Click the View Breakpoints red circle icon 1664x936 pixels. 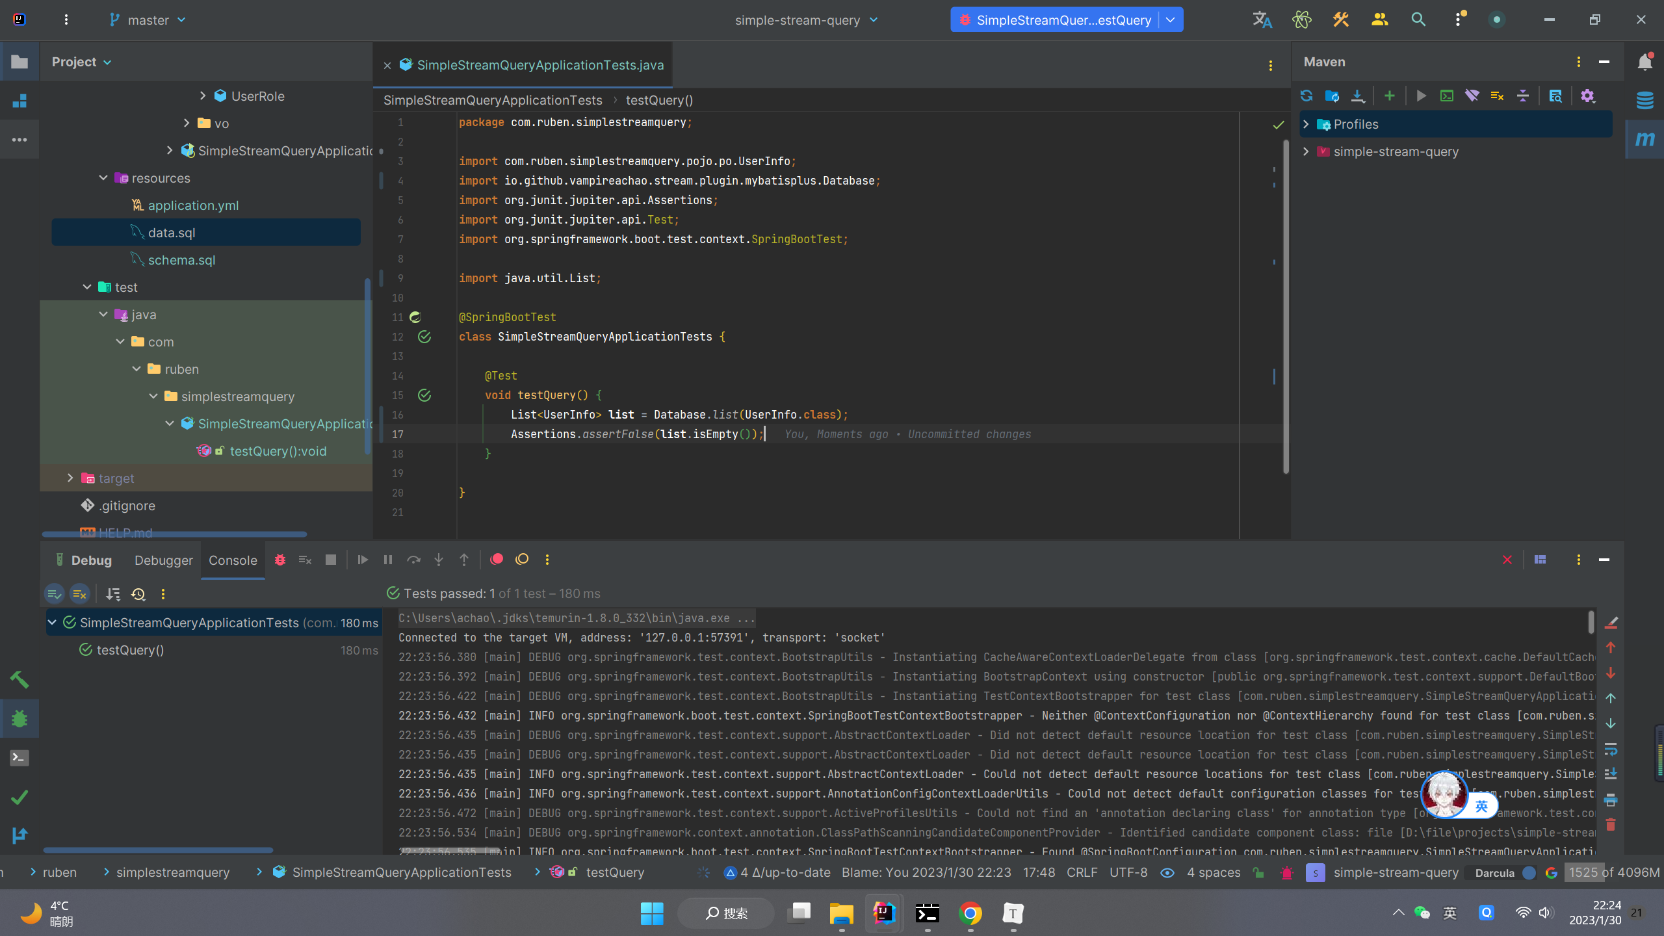coord(497,560)
